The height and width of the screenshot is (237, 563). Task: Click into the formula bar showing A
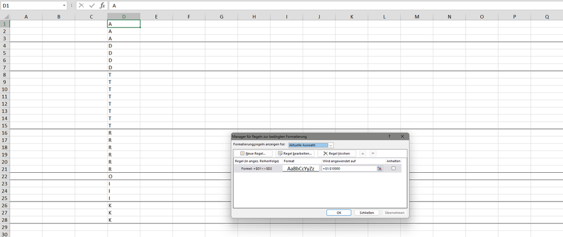pos(336,6)
